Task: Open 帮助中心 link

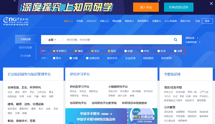Action: pyautogui.click(x=129, y=21)
